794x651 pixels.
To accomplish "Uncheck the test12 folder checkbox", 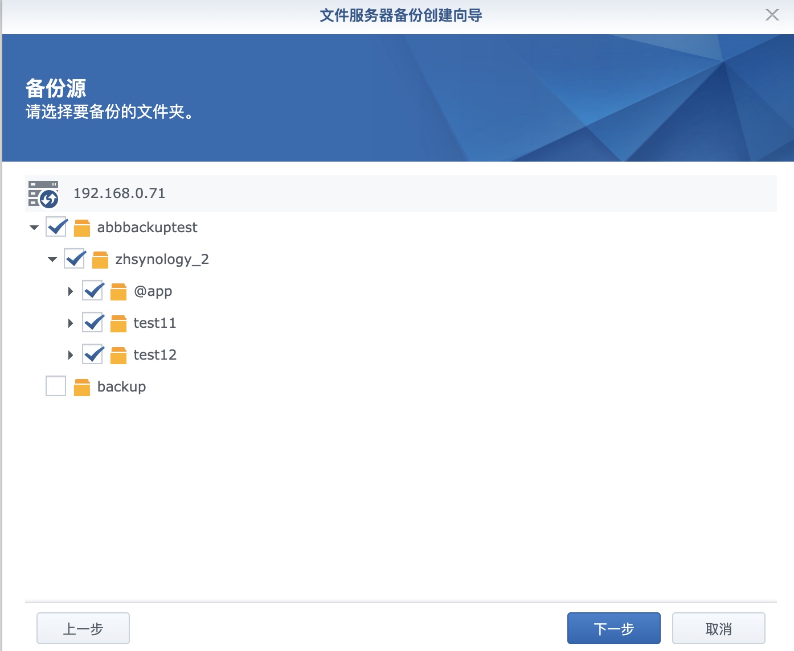I will point(92,355).
